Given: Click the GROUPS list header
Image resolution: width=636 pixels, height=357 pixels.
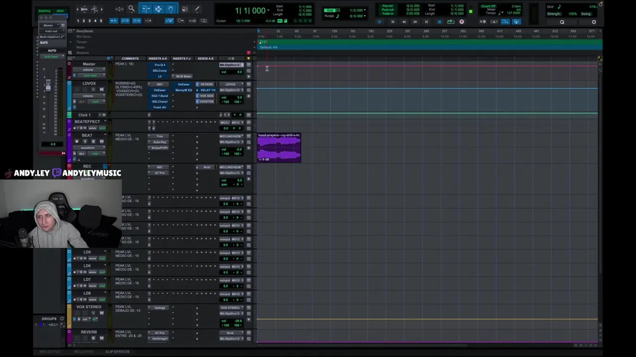Looking at the screenshot, I should [x=49, y=319].
